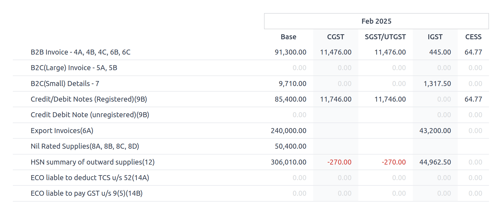The image size is (501, 213).
Task: Click the SGST/UTGST column header
Action: (x=385, y=37)
